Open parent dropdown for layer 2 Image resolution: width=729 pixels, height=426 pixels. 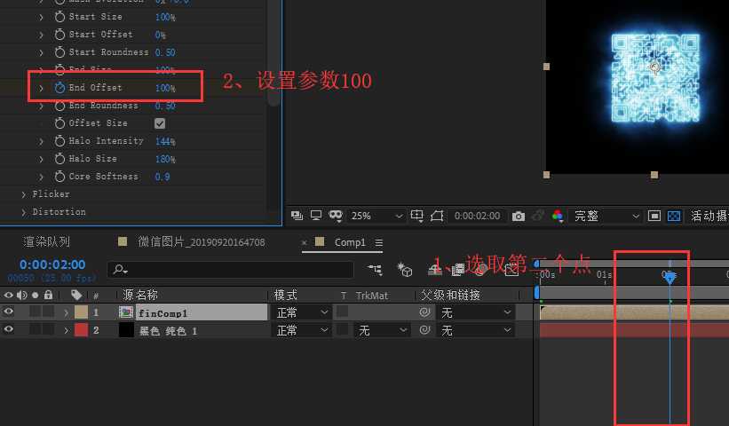[x=476, y=330]
